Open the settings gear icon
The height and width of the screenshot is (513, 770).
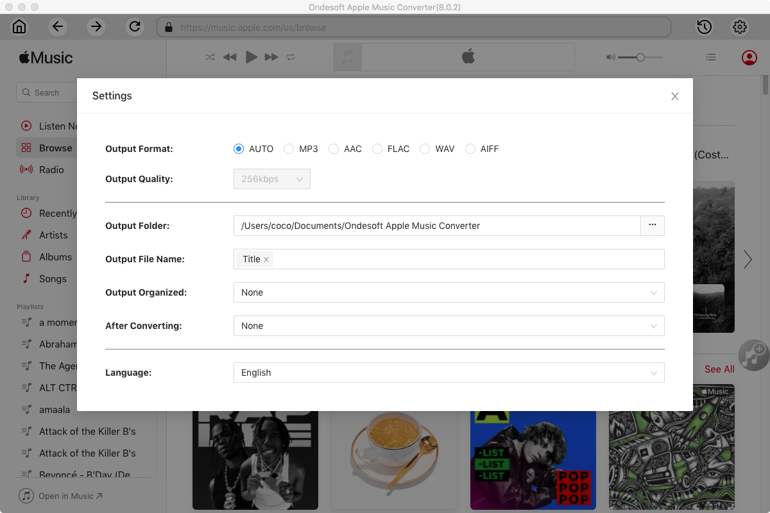tap(740, 27)
